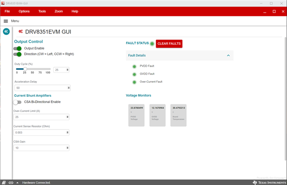Screen dimensions: 287x185
Task: Toggle the Direction CW/CCW switch
Action: click(17, 54)
